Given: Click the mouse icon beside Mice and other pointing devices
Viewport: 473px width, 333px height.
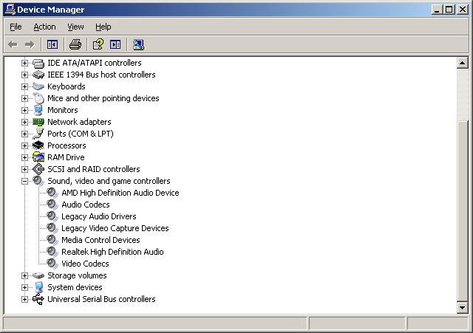Looking at the screenshot, I should pyautogui.click(x=38, y=98).
